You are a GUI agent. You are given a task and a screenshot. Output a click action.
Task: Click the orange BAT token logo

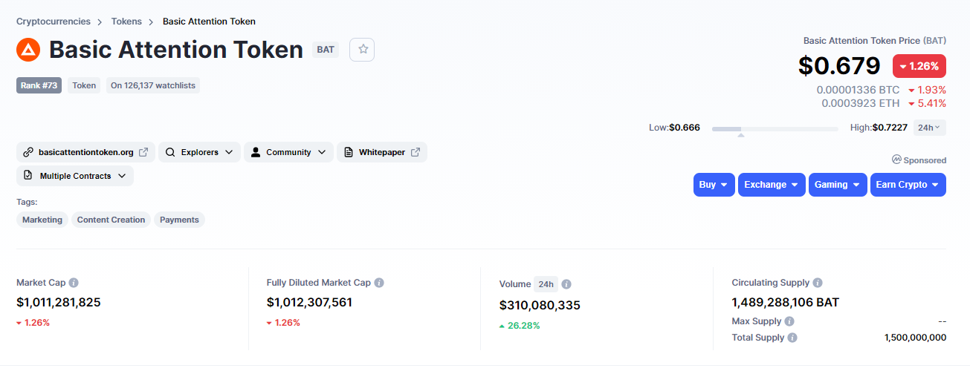28,50
